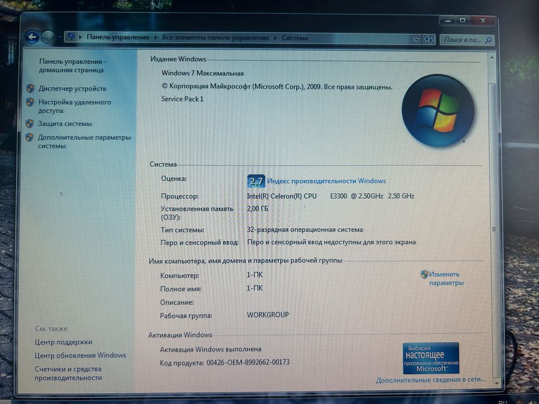The image size is (539, 404).
Task: Click the vertical scrollbar down arrow
Action: (496, 383)
